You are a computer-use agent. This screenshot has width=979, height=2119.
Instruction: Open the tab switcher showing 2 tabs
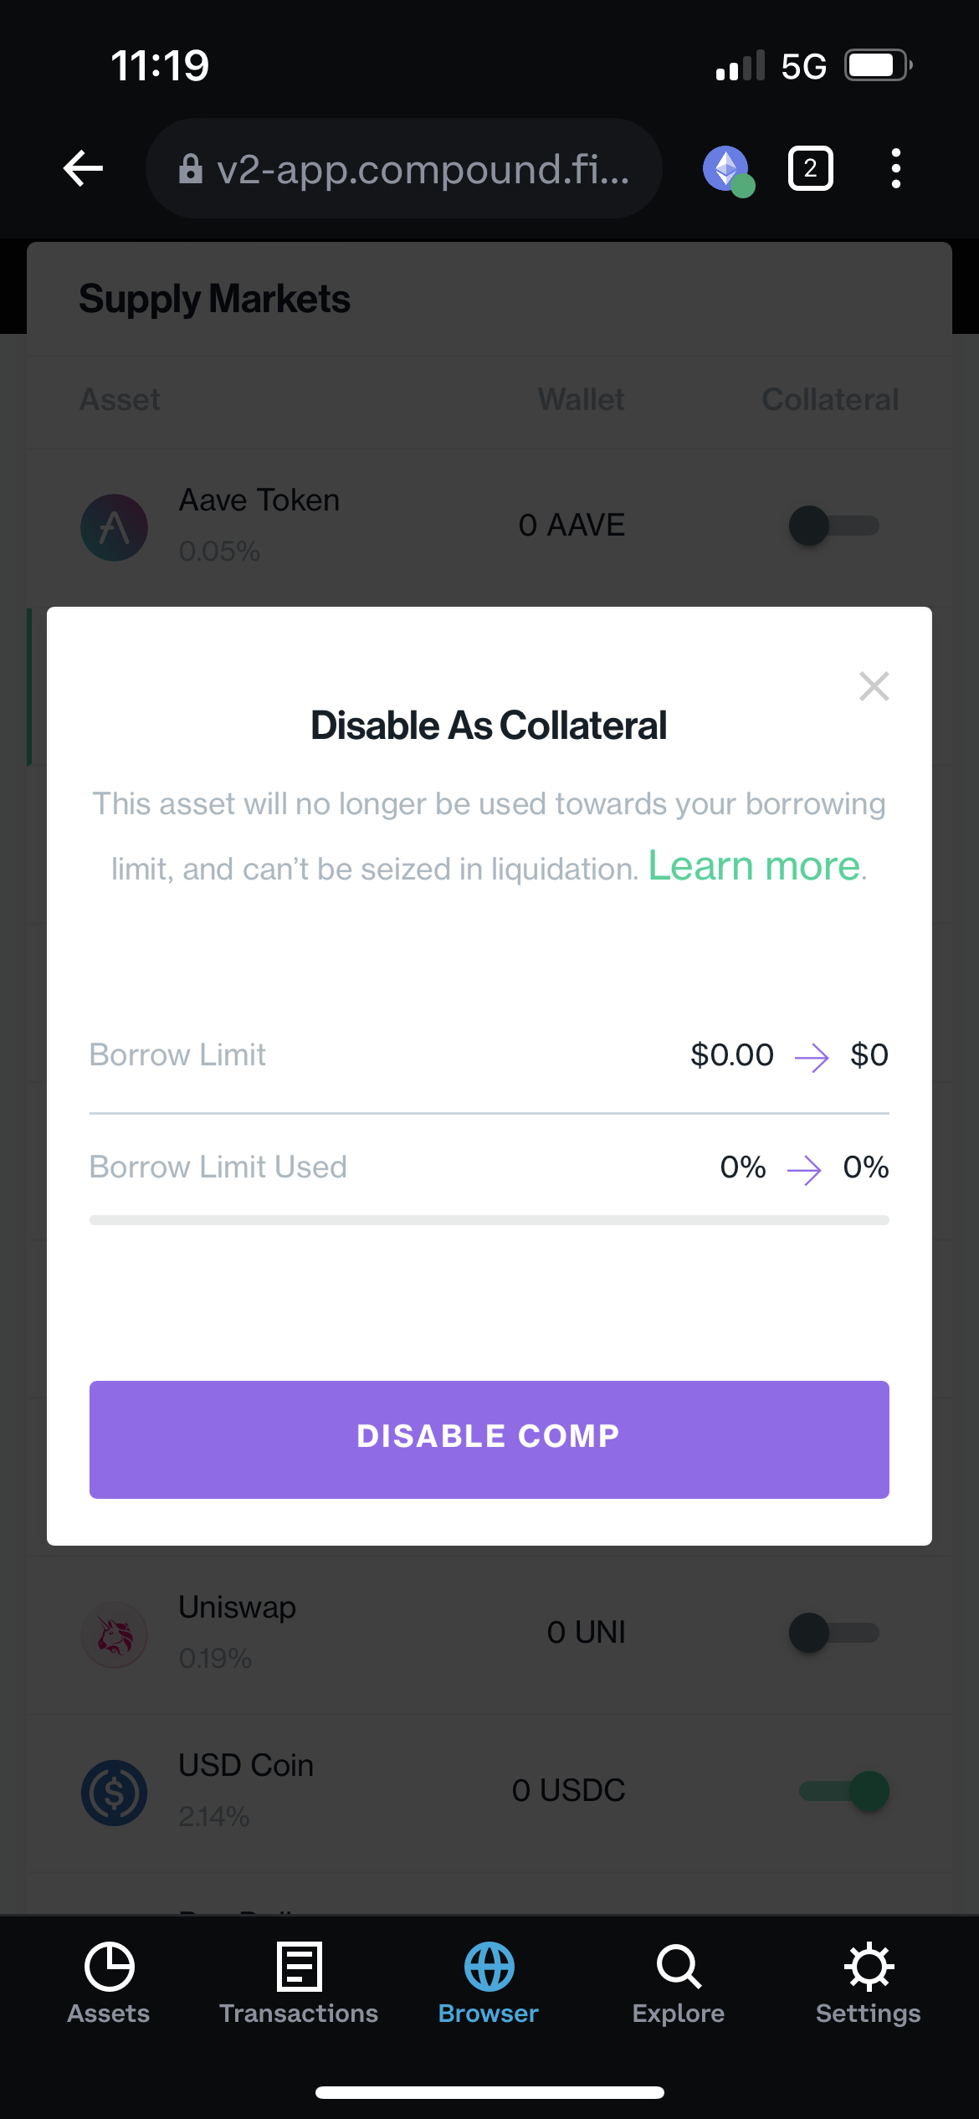click(809, 168)
